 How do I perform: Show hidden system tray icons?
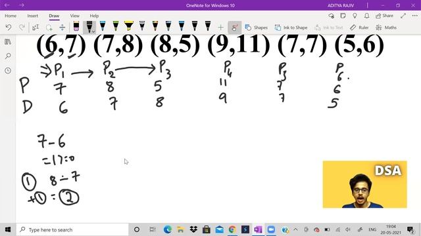click(295, 229)
